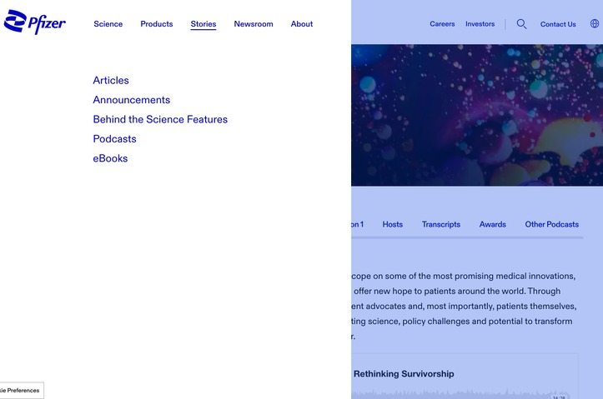Click the globe language icon
This screenshot has width=603, height=399.
[x=595, y=24]
